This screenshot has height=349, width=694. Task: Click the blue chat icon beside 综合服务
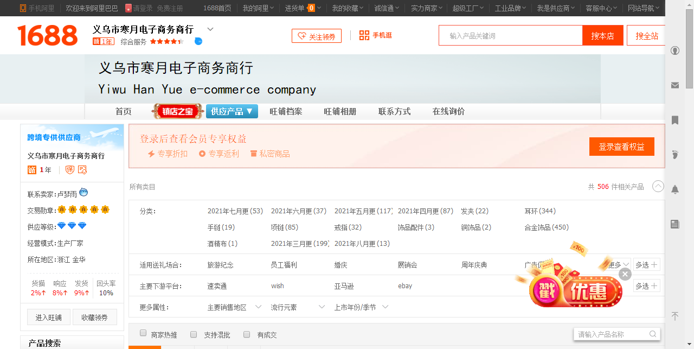click(198, 41)
